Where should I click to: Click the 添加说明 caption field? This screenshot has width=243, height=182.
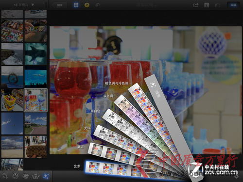click(x=147, y=5)
